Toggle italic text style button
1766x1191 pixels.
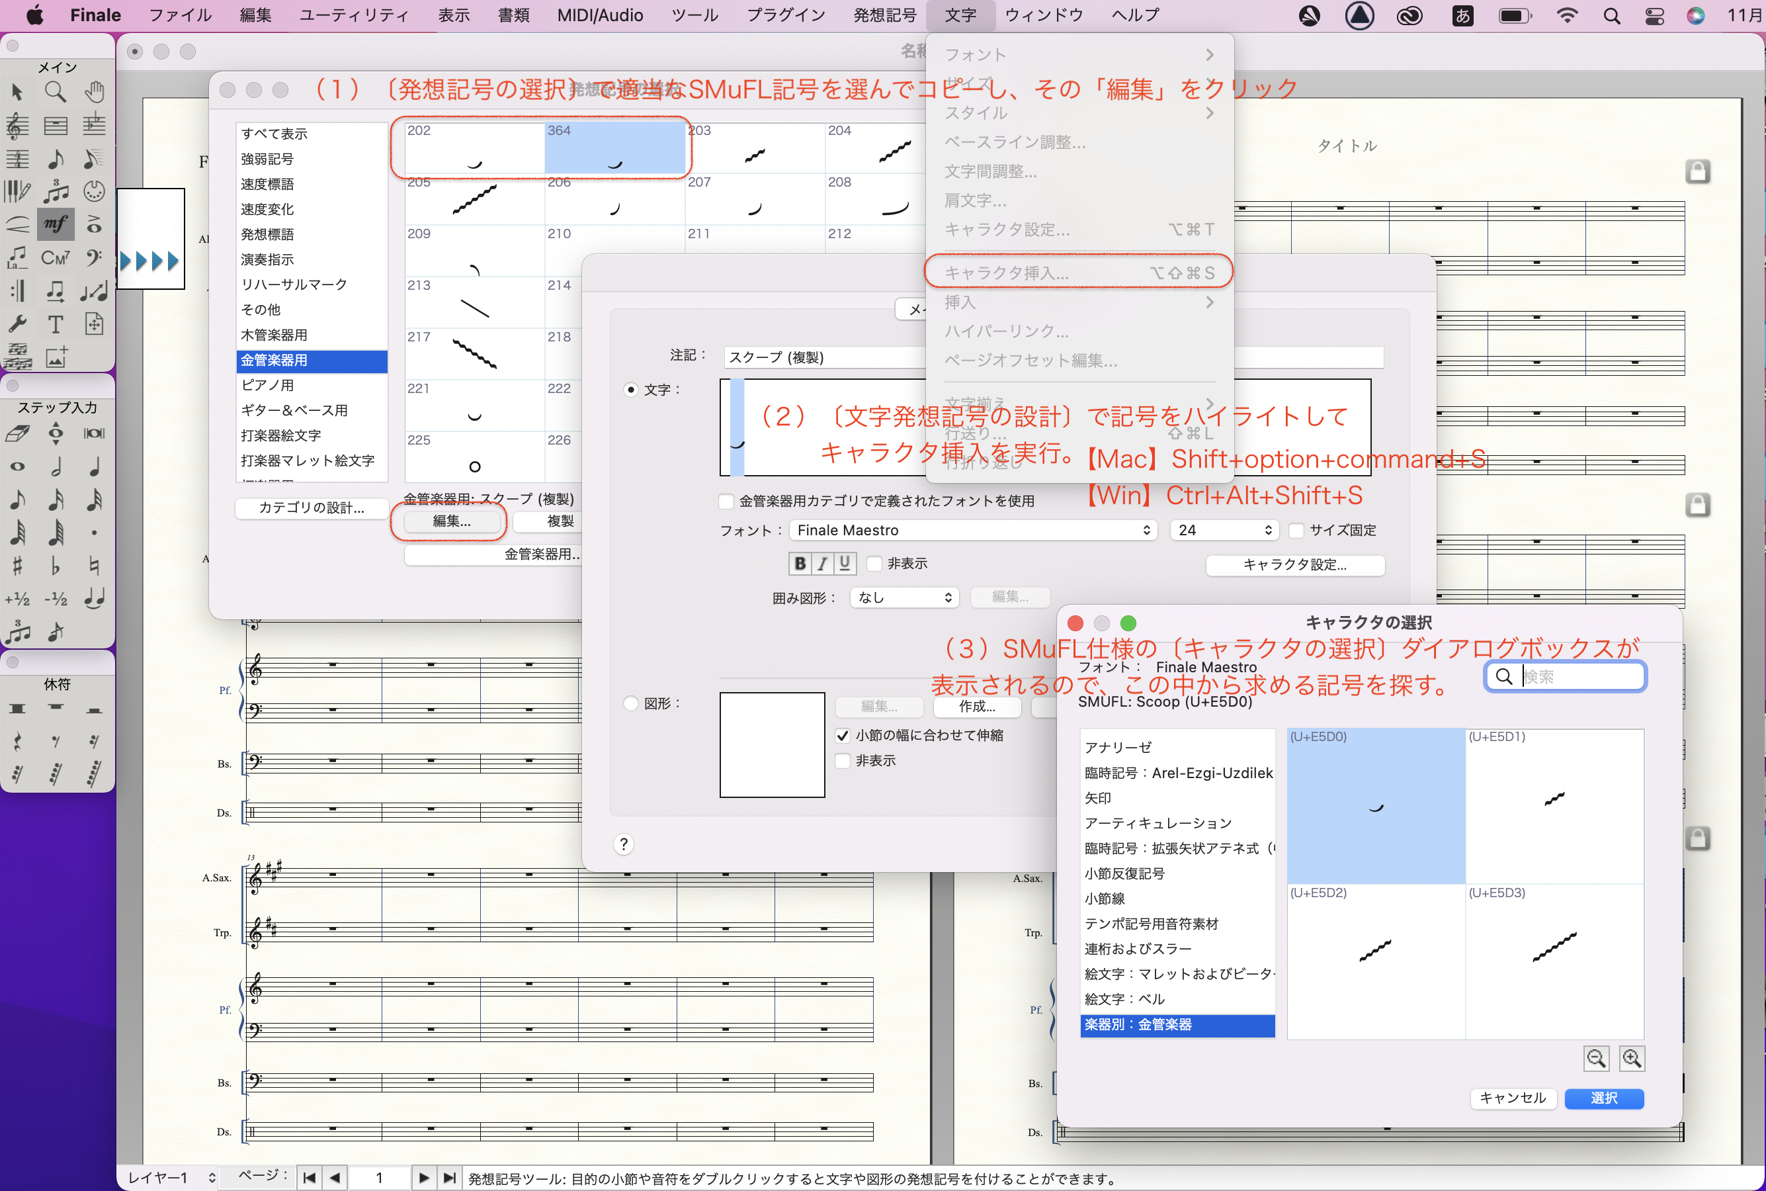(822, 564)
